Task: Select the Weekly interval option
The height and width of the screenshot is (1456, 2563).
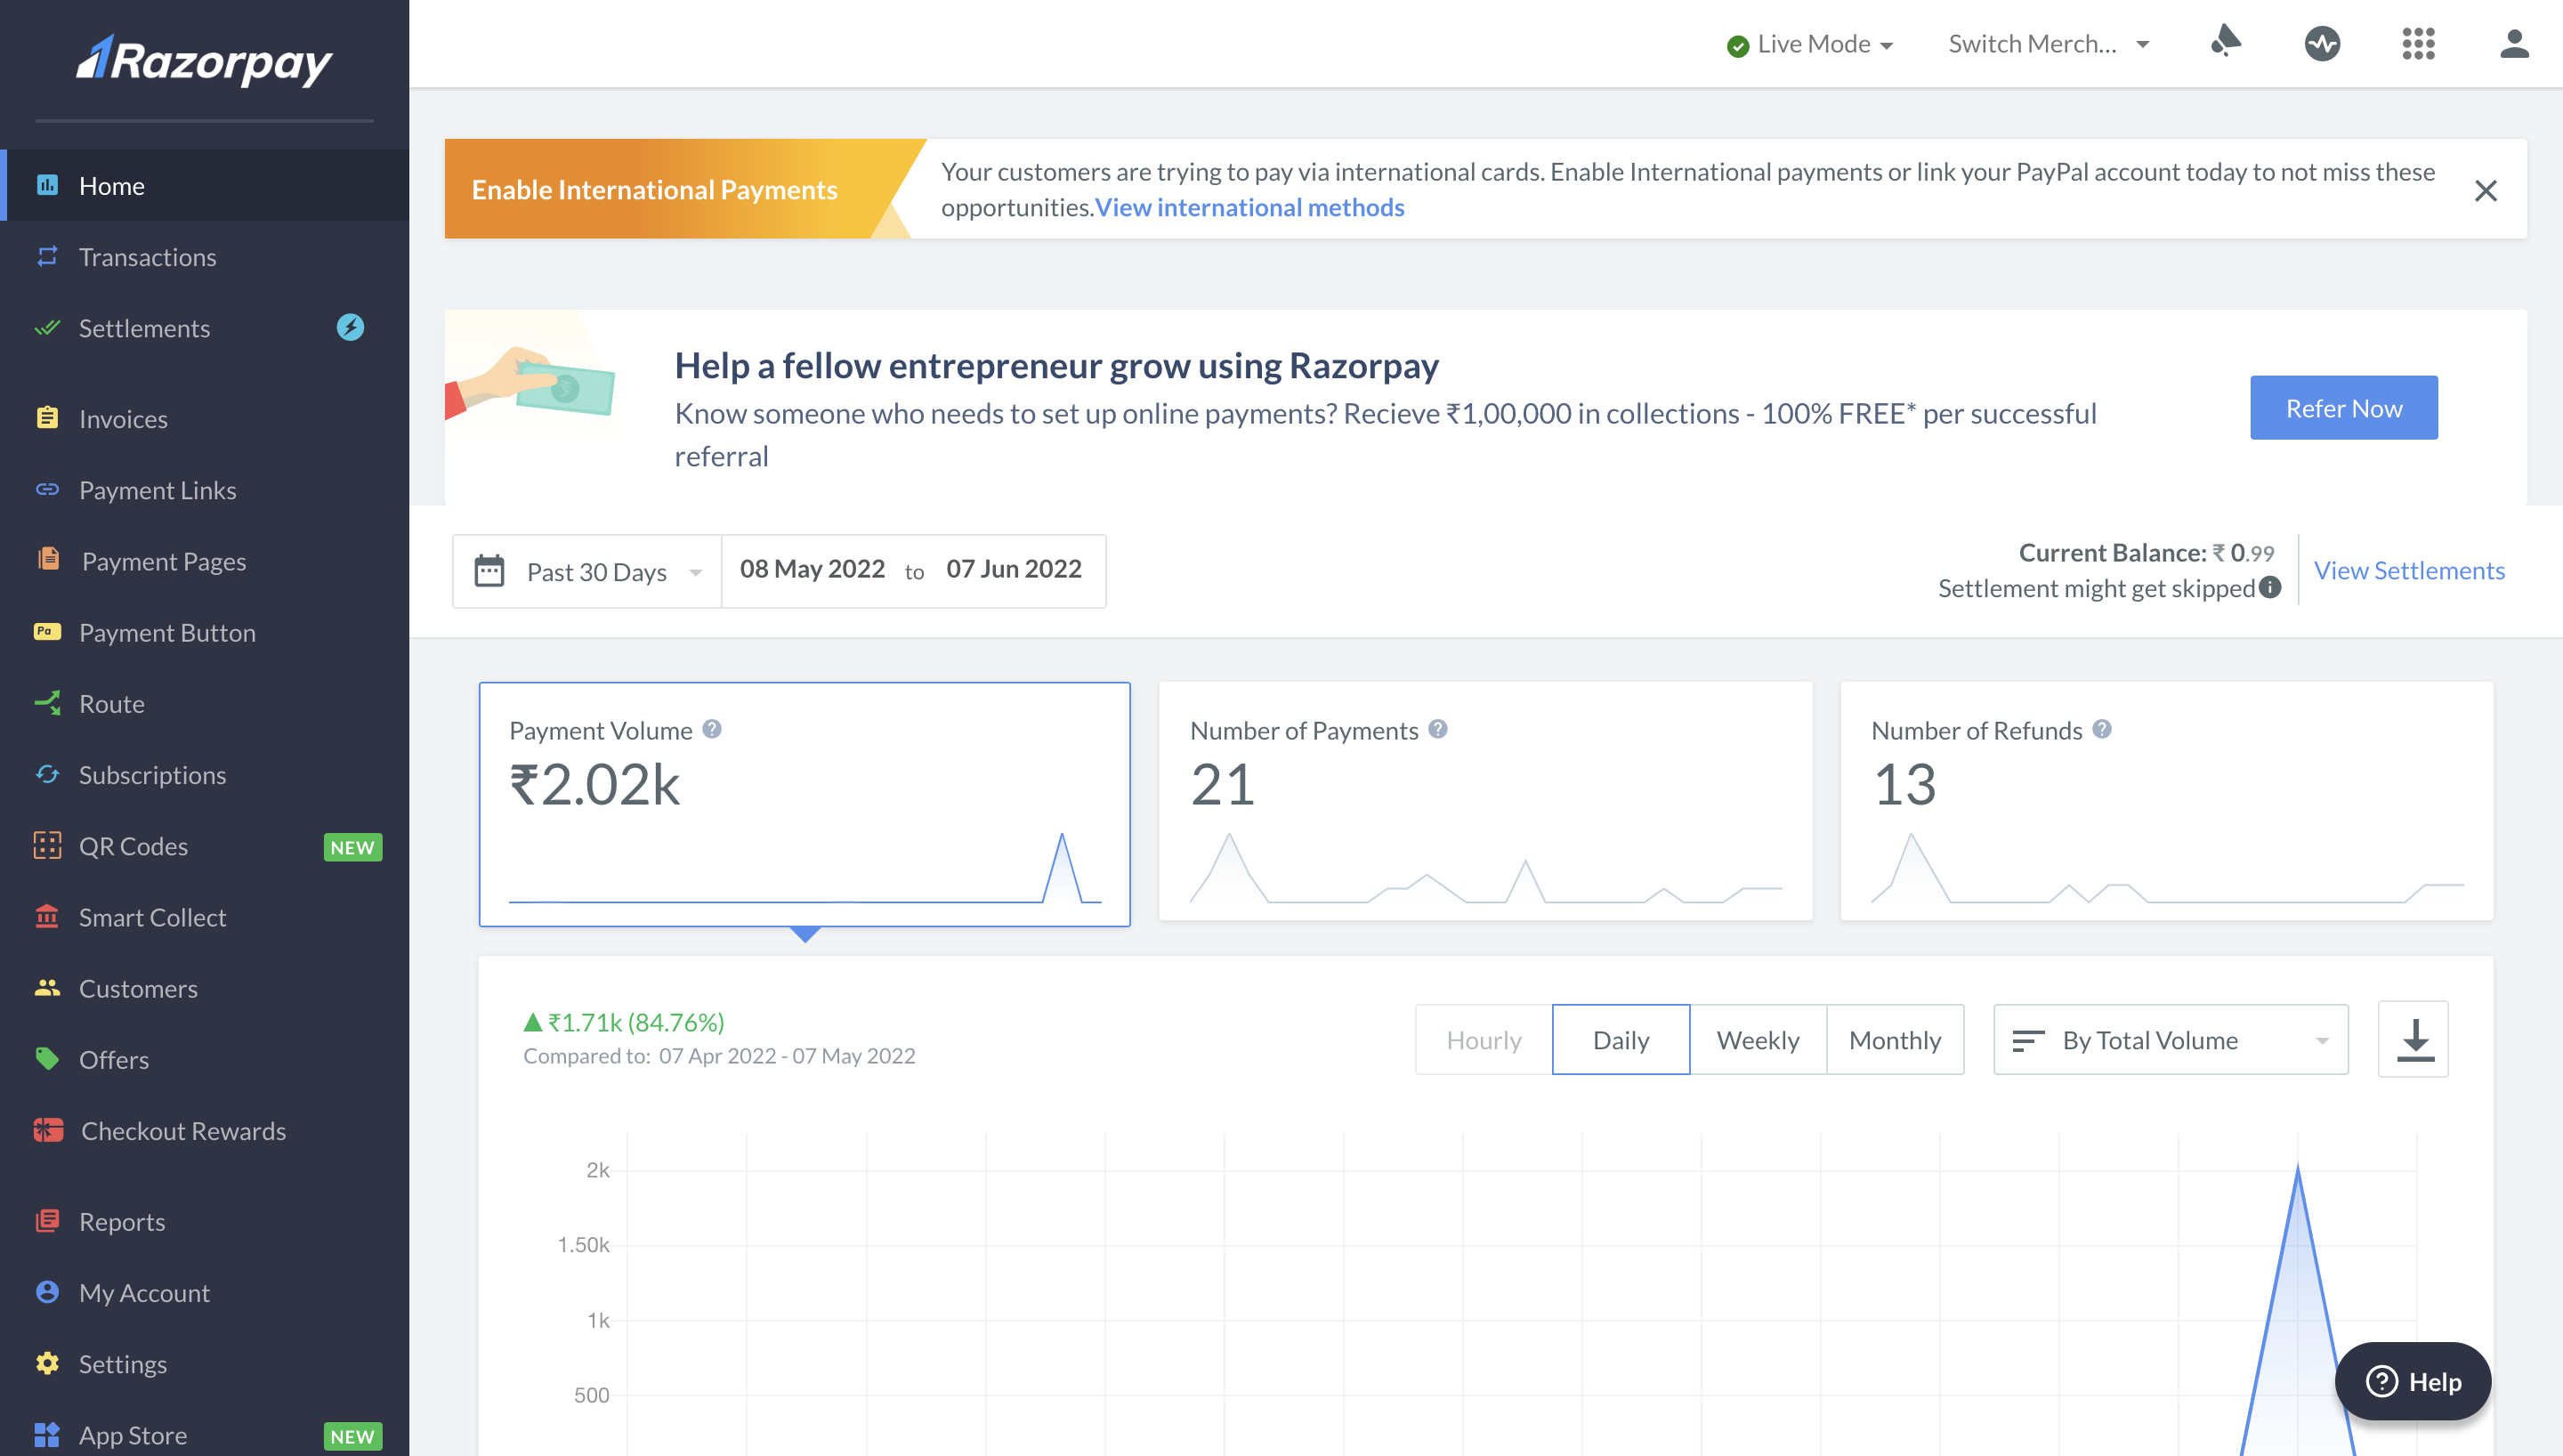Action: click(x=1759, y=1040)
